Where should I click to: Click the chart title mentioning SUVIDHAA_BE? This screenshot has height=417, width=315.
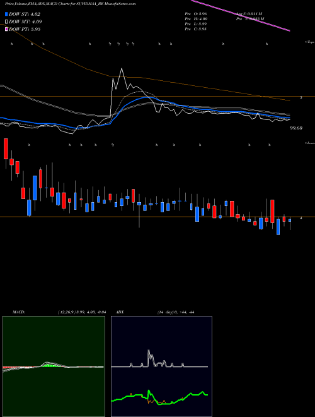71,4
